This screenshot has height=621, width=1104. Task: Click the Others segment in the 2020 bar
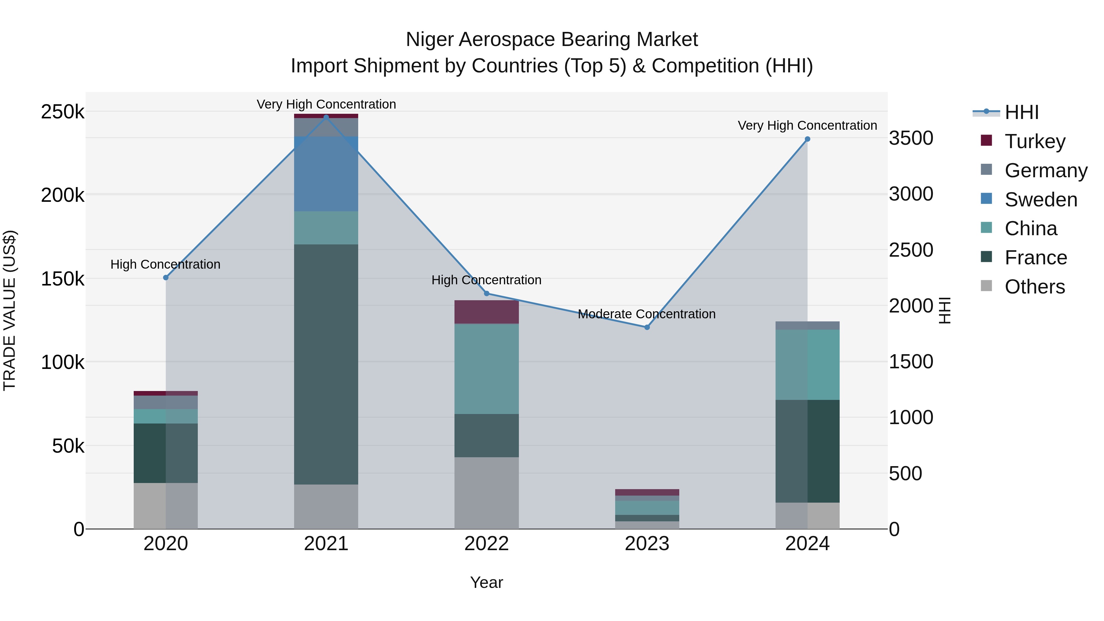coord(166,506)
